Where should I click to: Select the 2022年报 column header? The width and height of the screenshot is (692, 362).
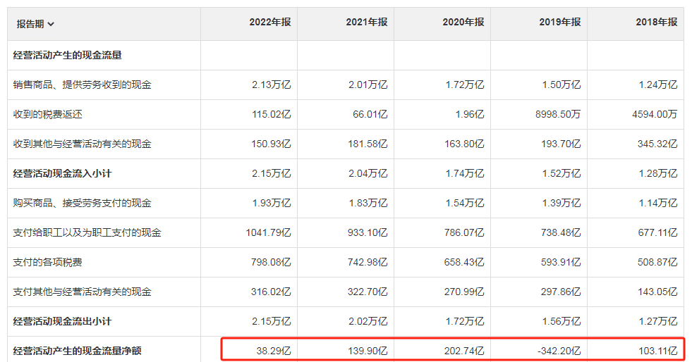pos(270,23)
